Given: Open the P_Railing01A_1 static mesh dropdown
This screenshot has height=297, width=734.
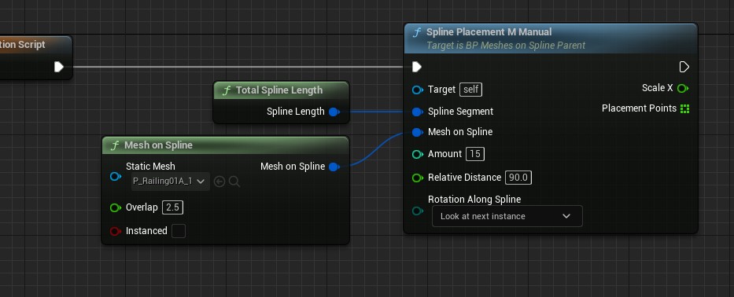Looking at the screenshot, I should [x=171, y=181].
